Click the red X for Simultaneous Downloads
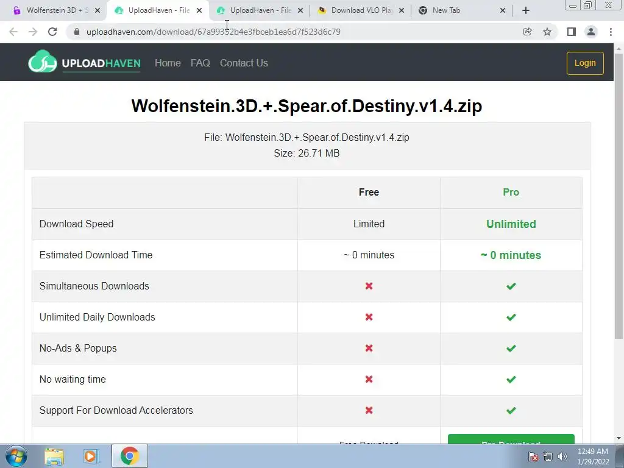The image size is (624, 468). coord(369,286)
